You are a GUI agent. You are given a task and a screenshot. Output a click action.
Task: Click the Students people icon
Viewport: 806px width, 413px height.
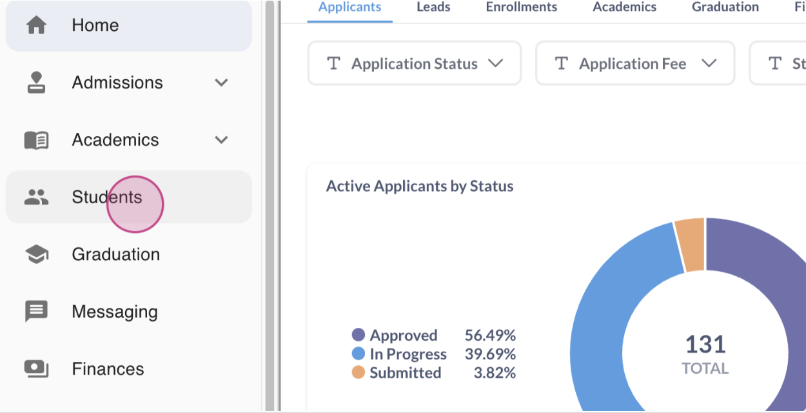pos(36,197)
